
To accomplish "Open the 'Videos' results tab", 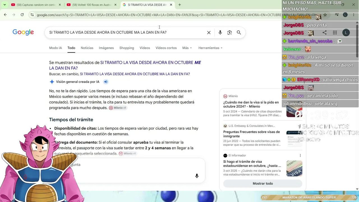I will 145,48.
